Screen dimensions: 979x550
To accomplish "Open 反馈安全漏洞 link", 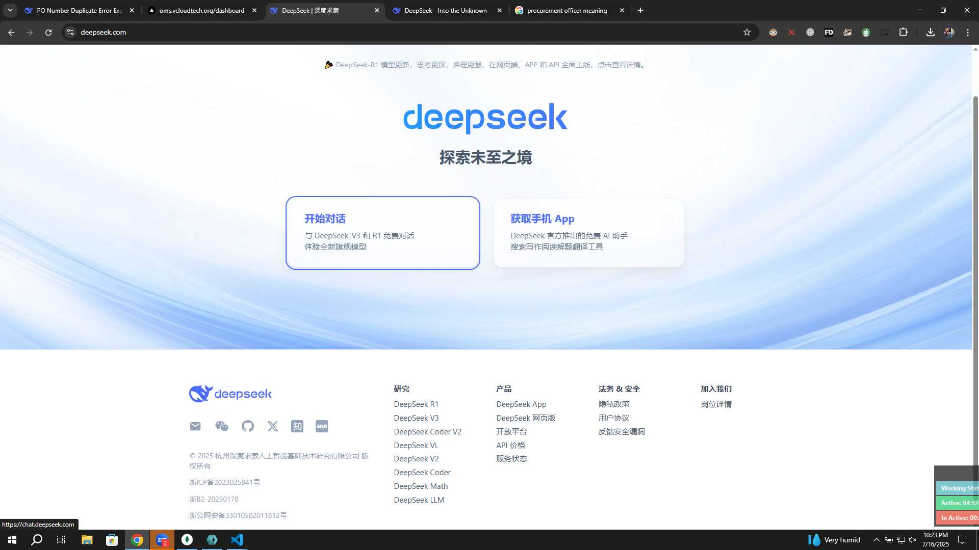I will tap(622, 432).
